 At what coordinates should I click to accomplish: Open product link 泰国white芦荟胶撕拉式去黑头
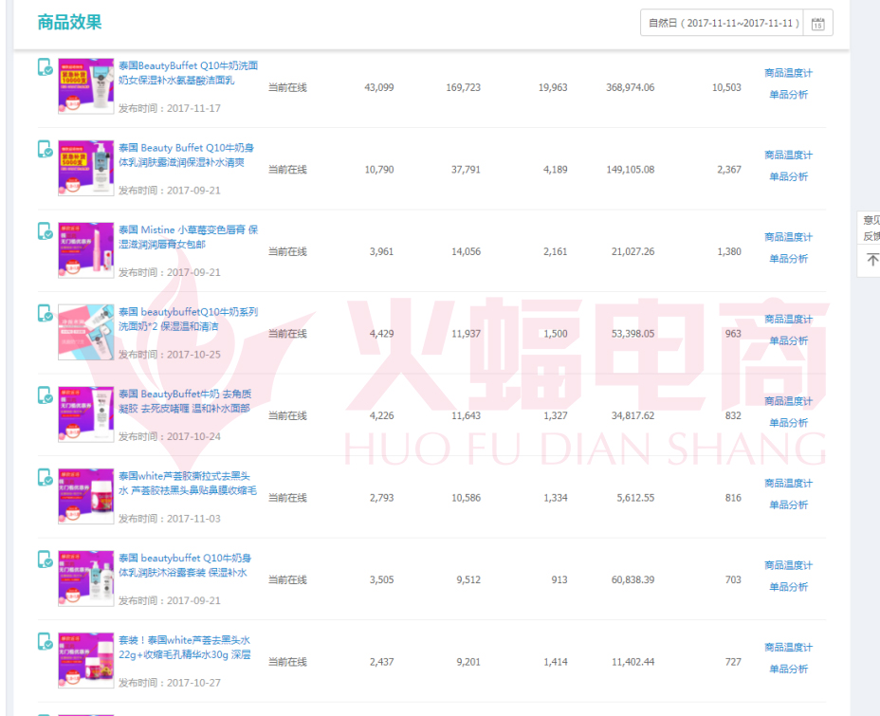pyautogui.click(x=188, y=483)
